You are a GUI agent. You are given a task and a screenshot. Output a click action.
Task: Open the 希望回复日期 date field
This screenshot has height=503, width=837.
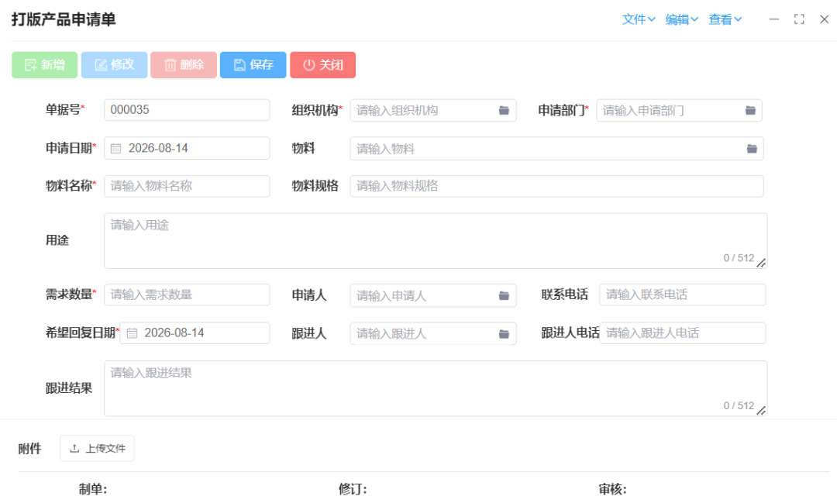tap(195, 333)
